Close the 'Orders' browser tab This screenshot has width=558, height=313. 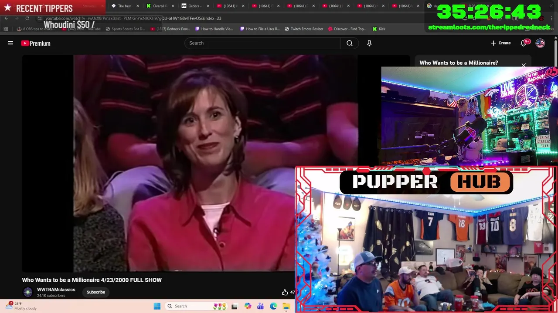(x=208, y=6)
